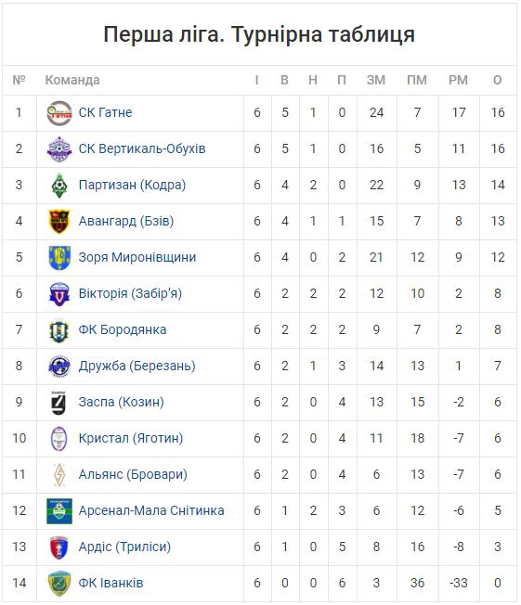Viewport: 521px width, 605px height.
Task: Open the Зоря Миронівщини blue-yellow crest
Action: [59, 257]
